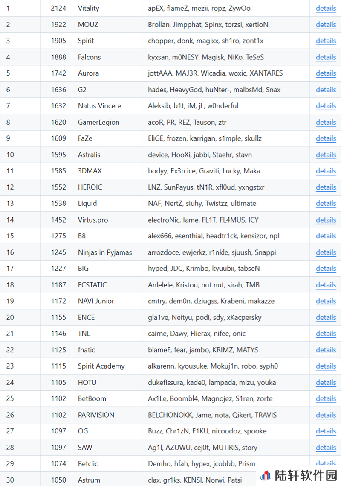Select roster chopper, donk, magixx, sh1ro, zont1x

[x=206, y=41]
